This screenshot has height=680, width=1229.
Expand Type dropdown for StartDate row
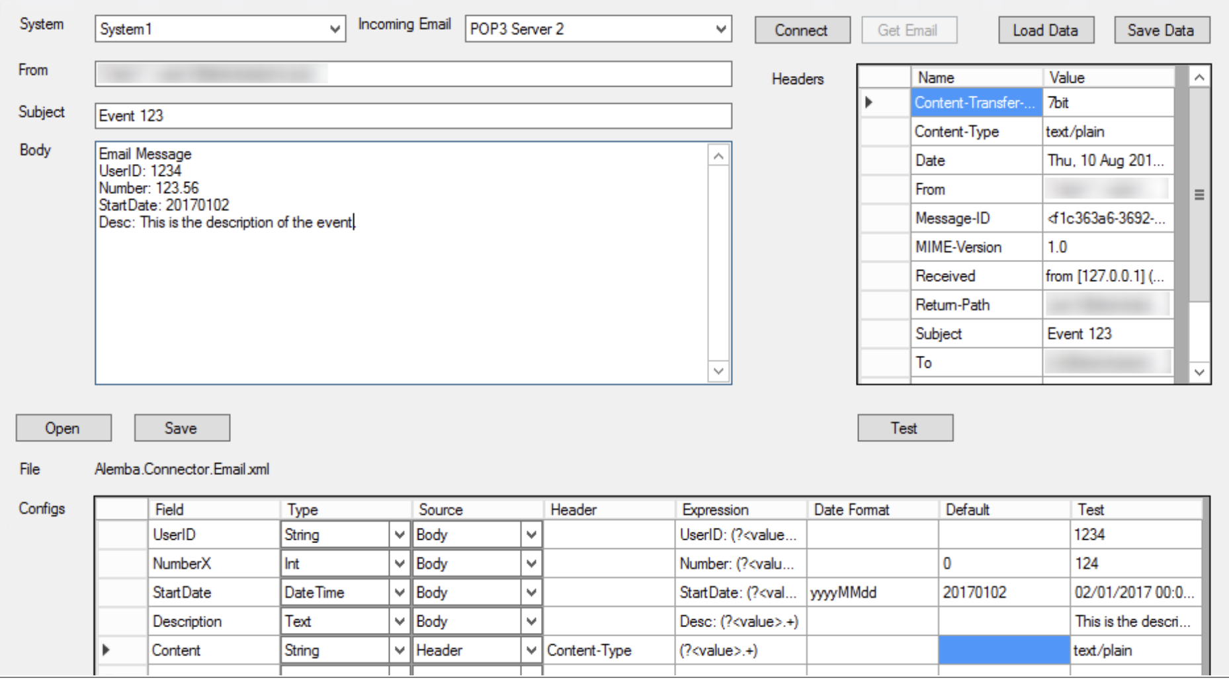399,593
